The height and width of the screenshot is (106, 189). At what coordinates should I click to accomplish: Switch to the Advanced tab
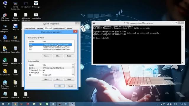click(48, 28)
